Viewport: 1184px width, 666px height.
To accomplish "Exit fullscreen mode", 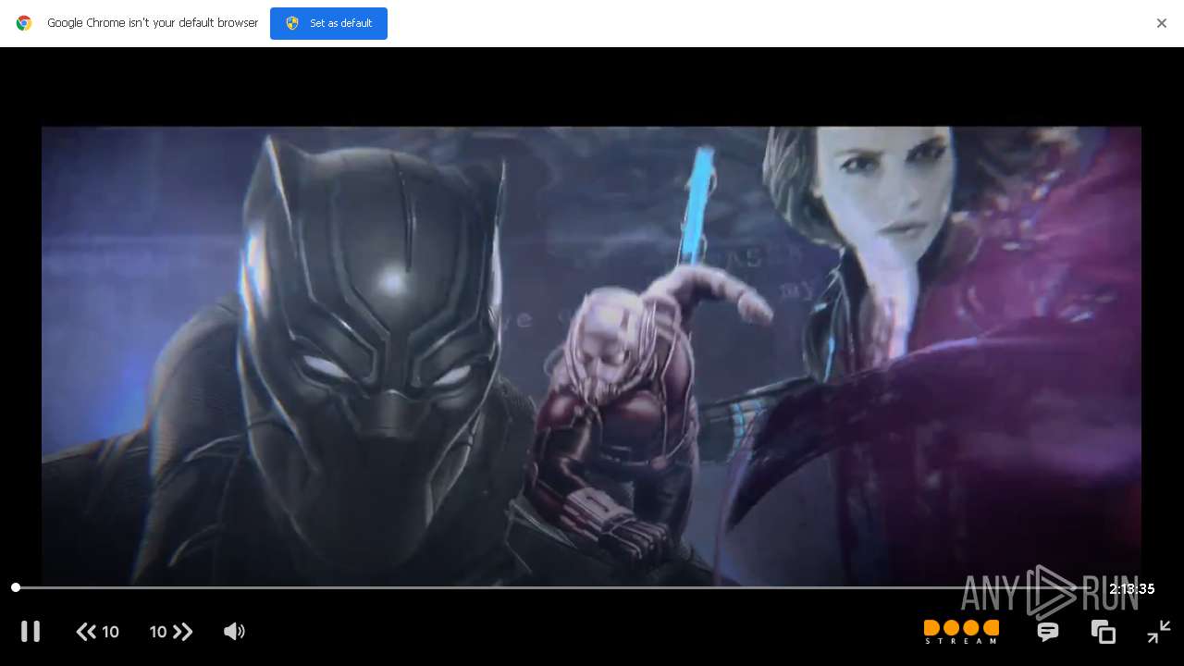I will (1159, 632).
